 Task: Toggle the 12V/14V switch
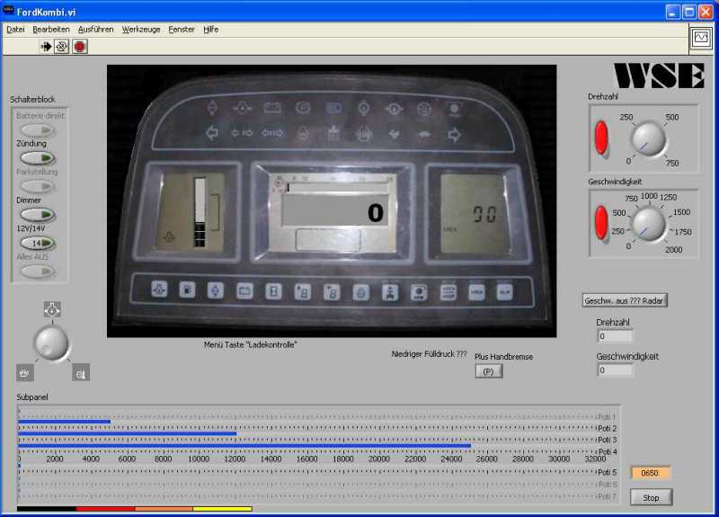[38, 243]
